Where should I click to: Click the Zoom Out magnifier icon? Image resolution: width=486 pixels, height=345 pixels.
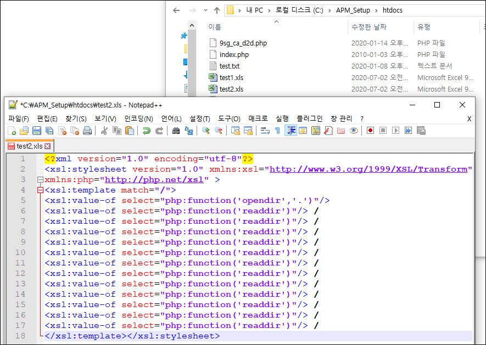point(218,131)
